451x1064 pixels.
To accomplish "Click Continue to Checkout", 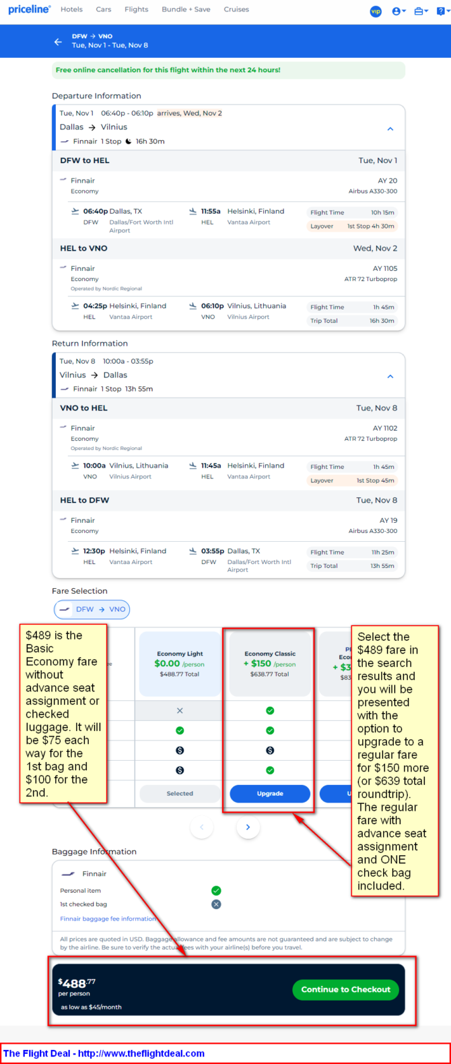I will click(x=345, y=989).
